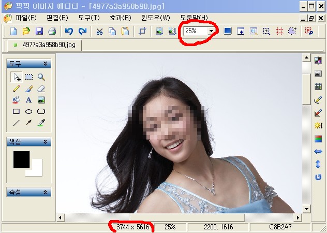327x233 pixels.
Task: Rotate image with the curved arrow icon
Action: pos(318,177)
